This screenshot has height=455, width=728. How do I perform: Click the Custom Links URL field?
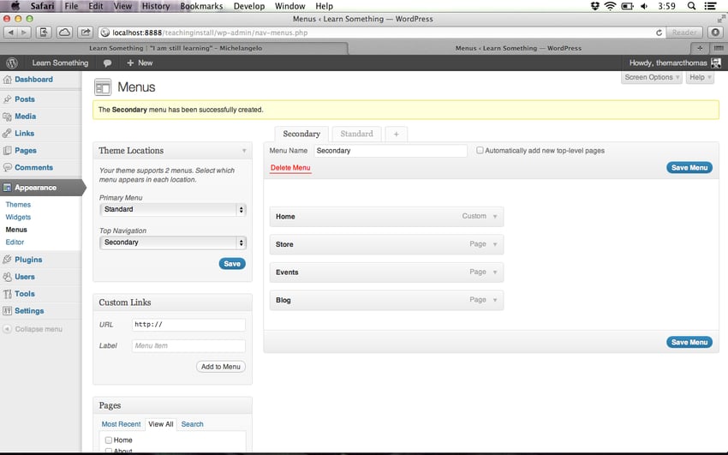click(188, 325)
